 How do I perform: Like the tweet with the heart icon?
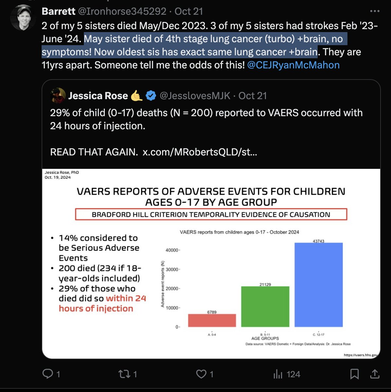click(x=201, y=374)
